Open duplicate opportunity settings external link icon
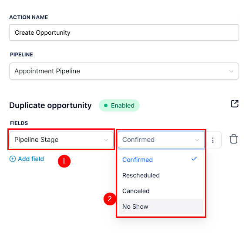This screenshot has height=233, width=249. 234,104
